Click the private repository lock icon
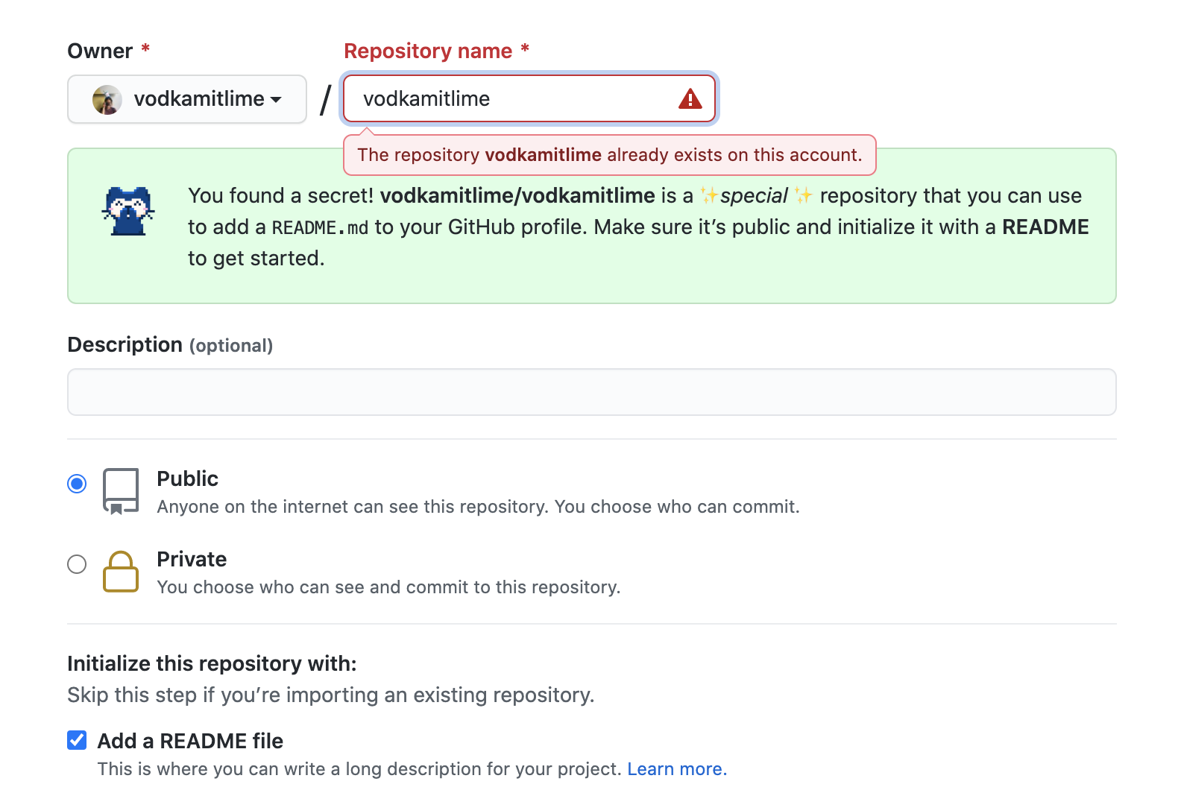This screenshot has height=793, width=1181. coord(121,572)
